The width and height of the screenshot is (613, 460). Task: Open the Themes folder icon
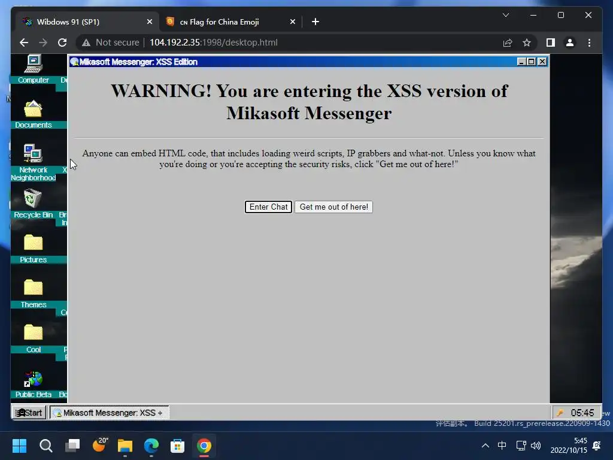(34, 293)
